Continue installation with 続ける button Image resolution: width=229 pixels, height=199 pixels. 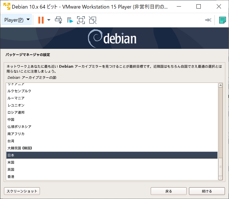coord(207,191)
